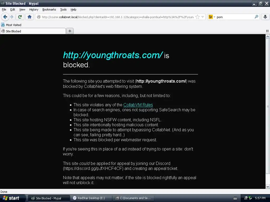This screenshot has width=270, height=202.
Task: Restore down the Mypal window
Action: [x=260, y=3]
